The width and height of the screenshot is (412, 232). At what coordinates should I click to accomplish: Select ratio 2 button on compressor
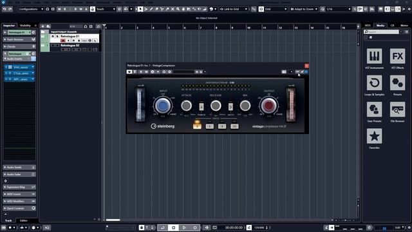(x=197, y=126)
